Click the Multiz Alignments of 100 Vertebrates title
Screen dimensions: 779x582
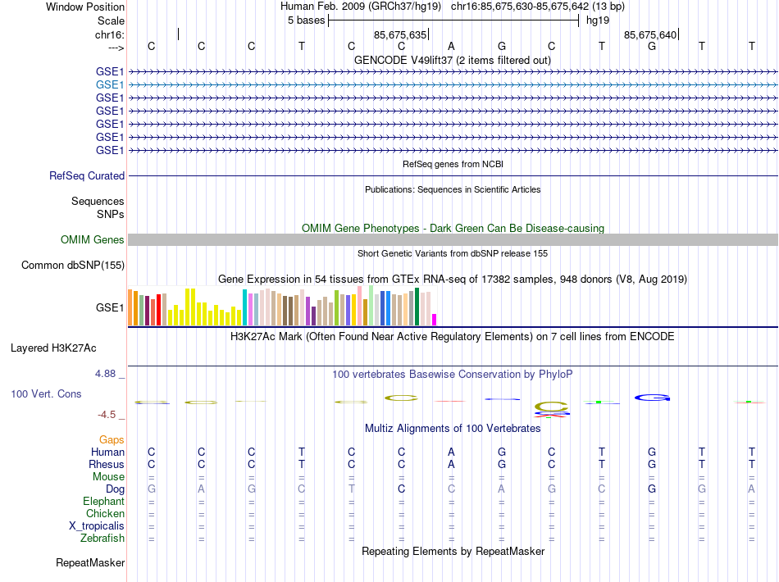coord(453,428)
